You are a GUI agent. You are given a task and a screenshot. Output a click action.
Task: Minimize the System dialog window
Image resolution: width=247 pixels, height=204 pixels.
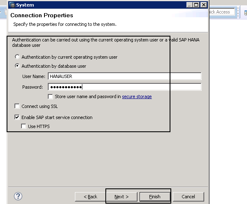(189, 5)
